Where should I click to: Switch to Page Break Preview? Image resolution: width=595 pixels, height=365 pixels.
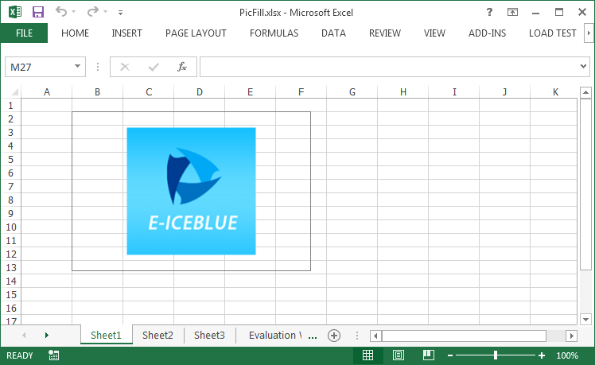tap(429, 355)
